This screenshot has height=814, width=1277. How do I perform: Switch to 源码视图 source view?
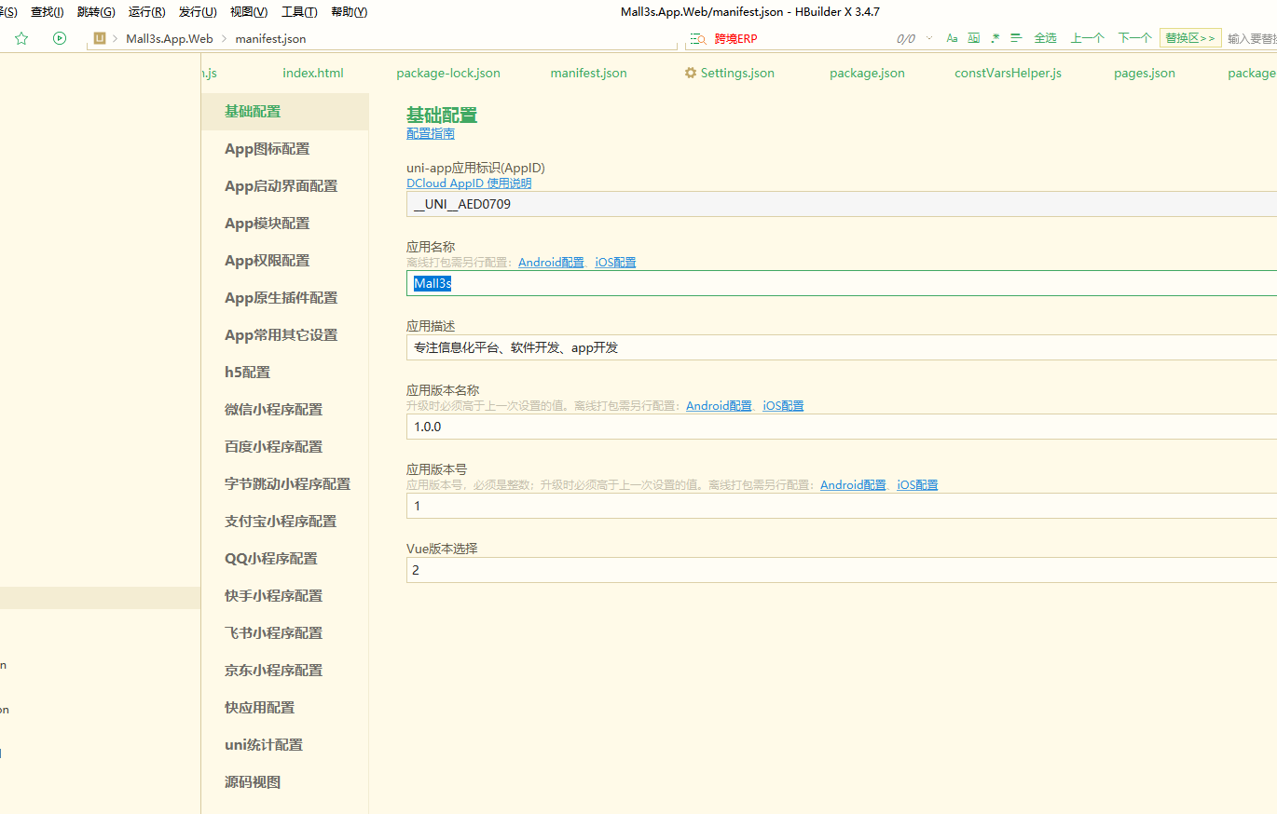(285, 781)
